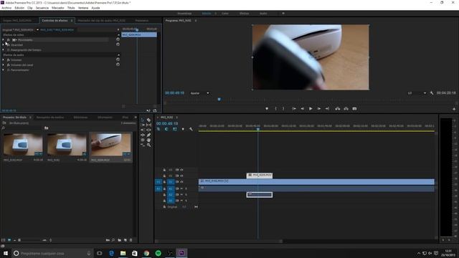Viewport: 459px width, 258px height.
Task: Click the timeline playhead on the ruler
Action: point(258,129)
